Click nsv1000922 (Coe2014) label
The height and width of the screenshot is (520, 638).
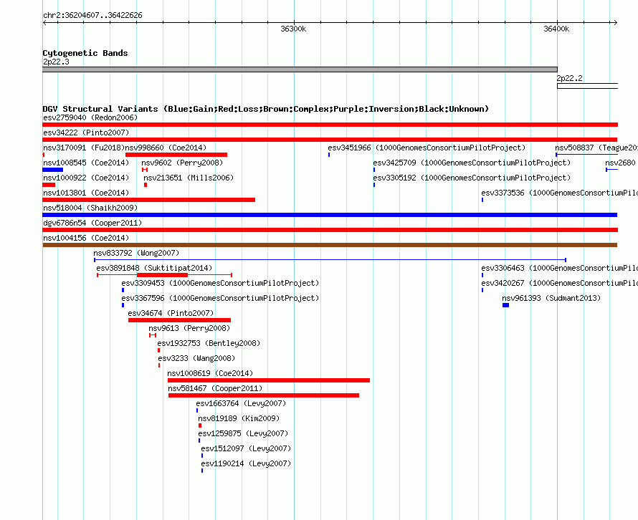tap(86, 178)
